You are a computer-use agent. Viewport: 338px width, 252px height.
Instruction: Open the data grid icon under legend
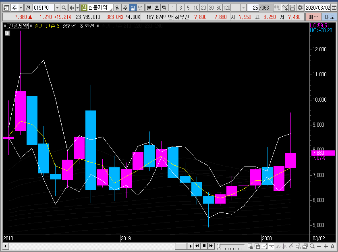pos(8,33)
